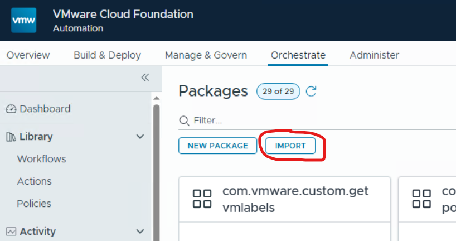Screen dimensions: 456x241
Task: Switch to Build & Deploy tab
Action: (108, 55)
